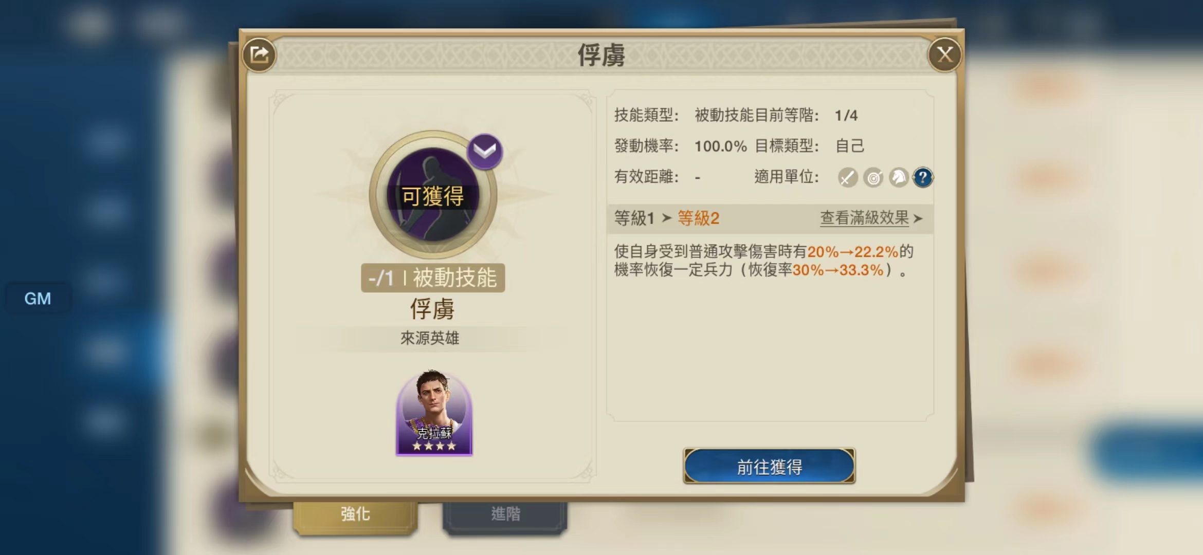The image size is (1203, 555).
Task: Click the sword infantry unit icon
Action: pyautogui.click(x=847, y=178)
